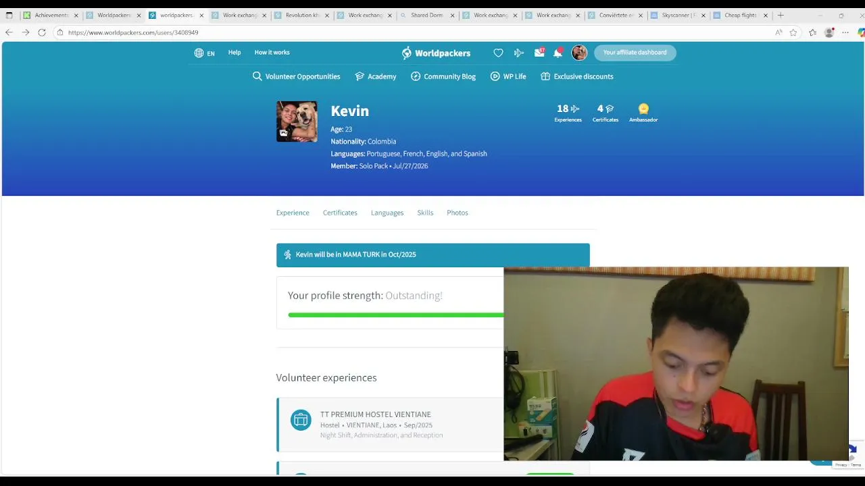Open the messages envelope icon

point(539,52)
